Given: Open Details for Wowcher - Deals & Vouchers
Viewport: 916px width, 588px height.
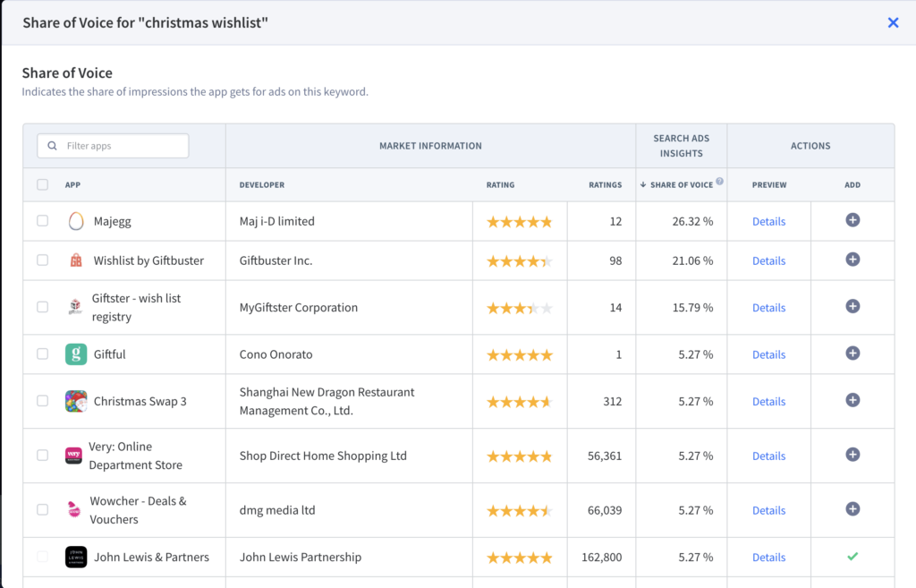Looking at the screenshot, I should click(x=768, y=510).
